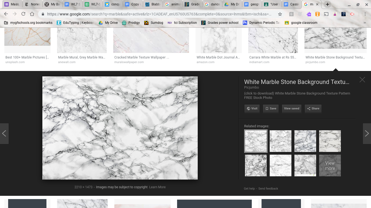Click the 2210 × 1473 image size text
The width and height of the screenshot is (371, 208).
(x=83, y=187)
